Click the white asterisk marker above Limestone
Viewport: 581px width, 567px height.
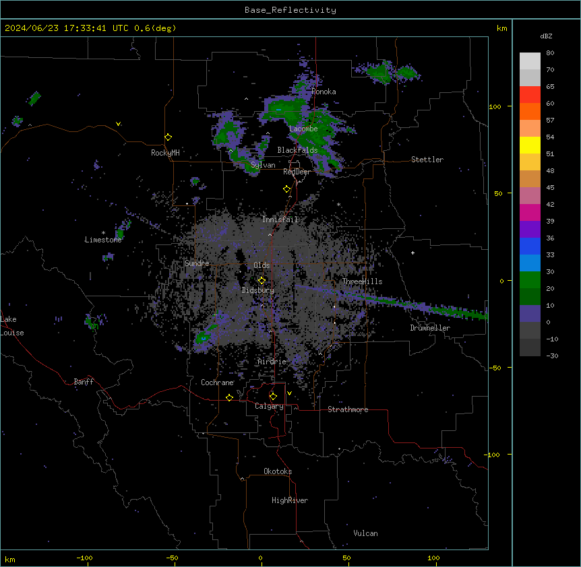[x=103, y=233]
